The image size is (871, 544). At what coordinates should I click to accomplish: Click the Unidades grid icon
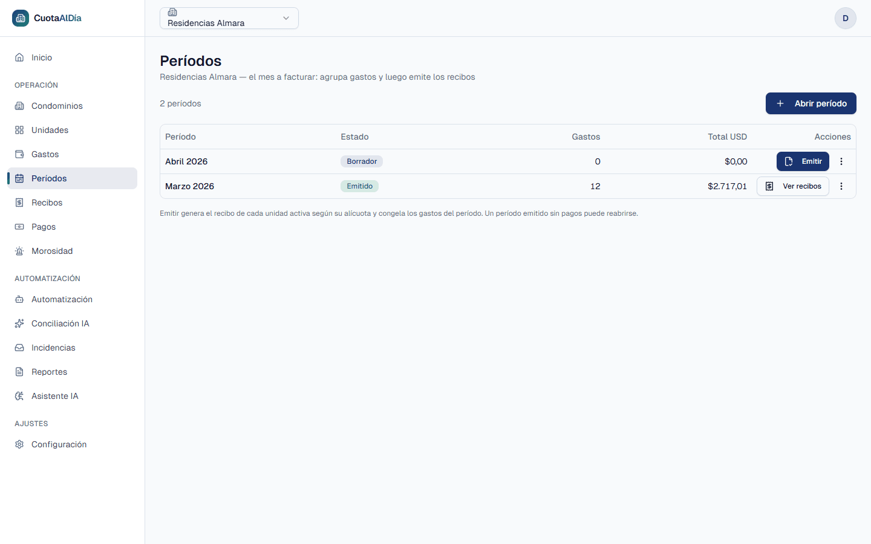coord(19,130)
